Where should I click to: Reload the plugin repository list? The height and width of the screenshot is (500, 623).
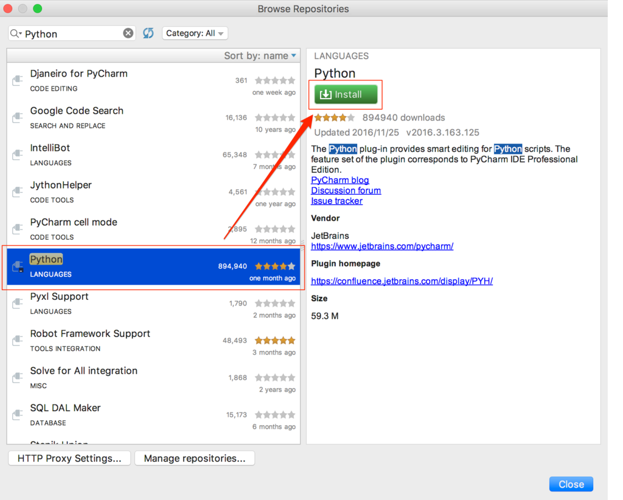coord(148,33)
